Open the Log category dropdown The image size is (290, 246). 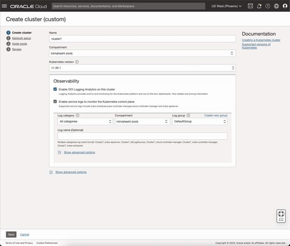tap(84, 122)
